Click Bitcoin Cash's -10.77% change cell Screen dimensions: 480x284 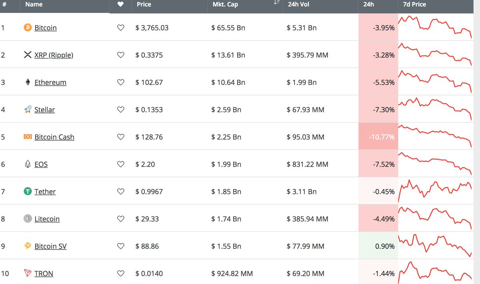point(378,137)
